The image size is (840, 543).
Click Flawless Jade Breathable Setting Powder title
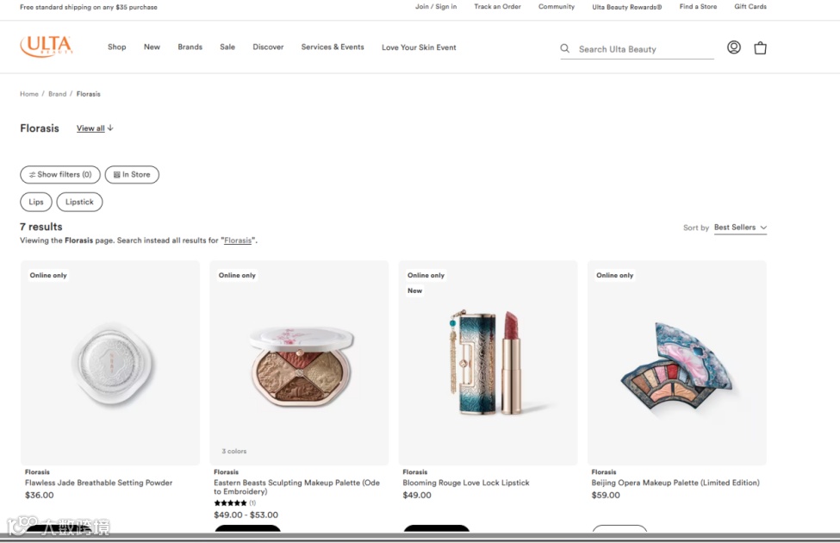[x=98, y=483]
